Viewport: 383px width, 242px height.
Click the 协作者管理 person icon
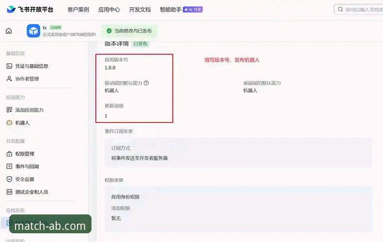click(9, 78)
